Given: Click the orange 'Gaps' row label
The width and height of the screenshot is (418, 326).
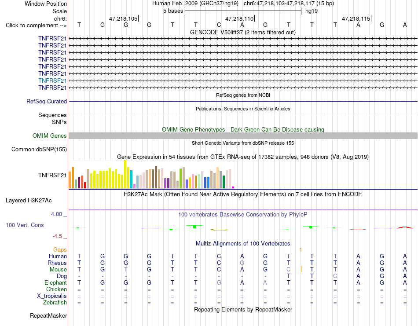Looking at the screenshot, I should point(60,250).
